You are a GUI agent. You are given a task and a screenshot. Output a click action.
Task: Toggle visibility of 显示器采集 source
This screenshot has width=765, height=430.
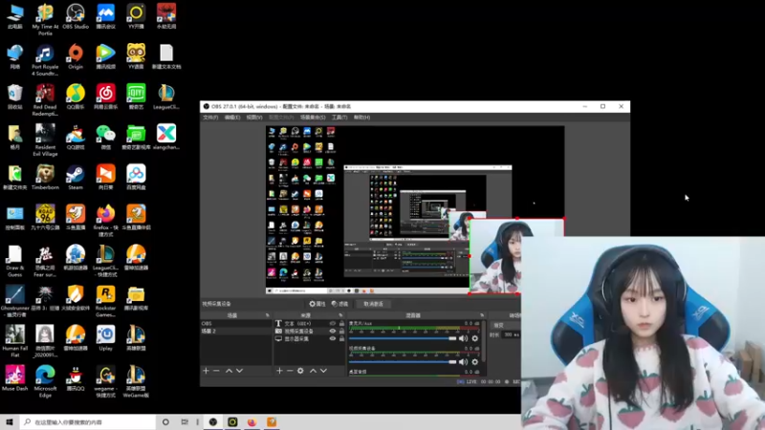(x=333, y=339)
